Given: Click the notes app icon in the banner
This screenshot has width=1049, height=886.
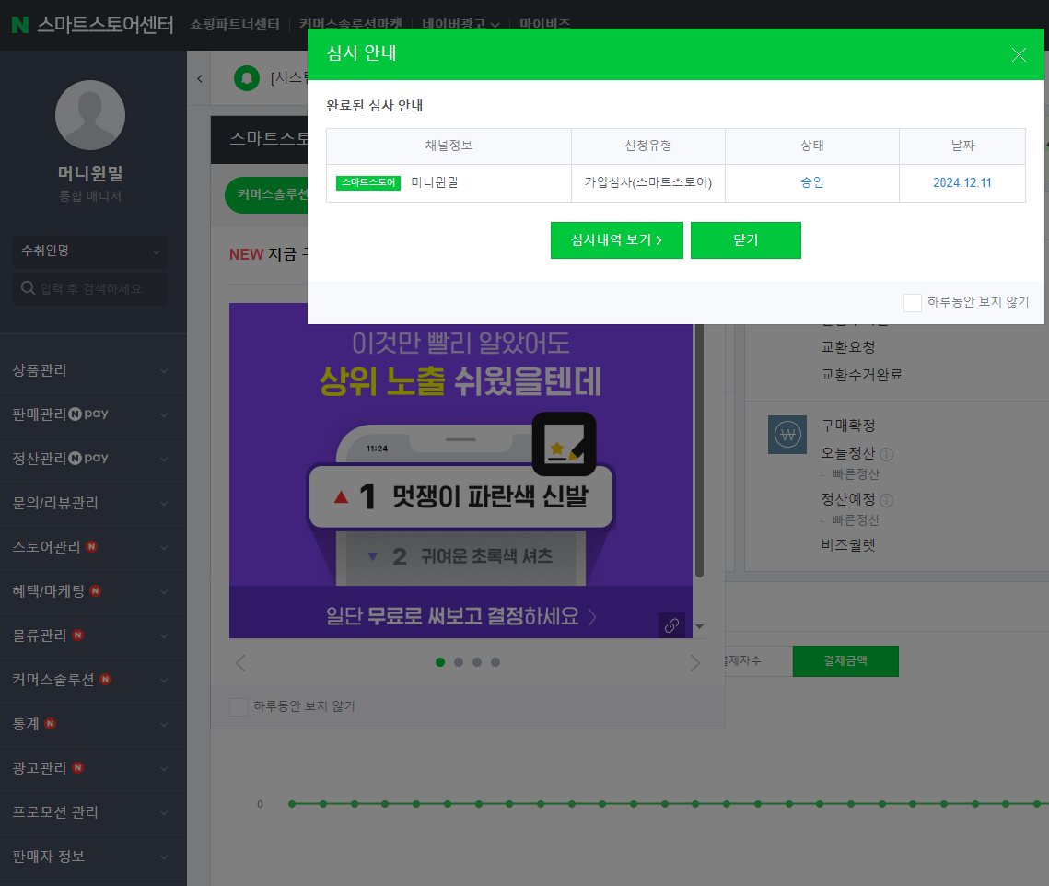Looking at the screenshot, I should click(564, 444).
